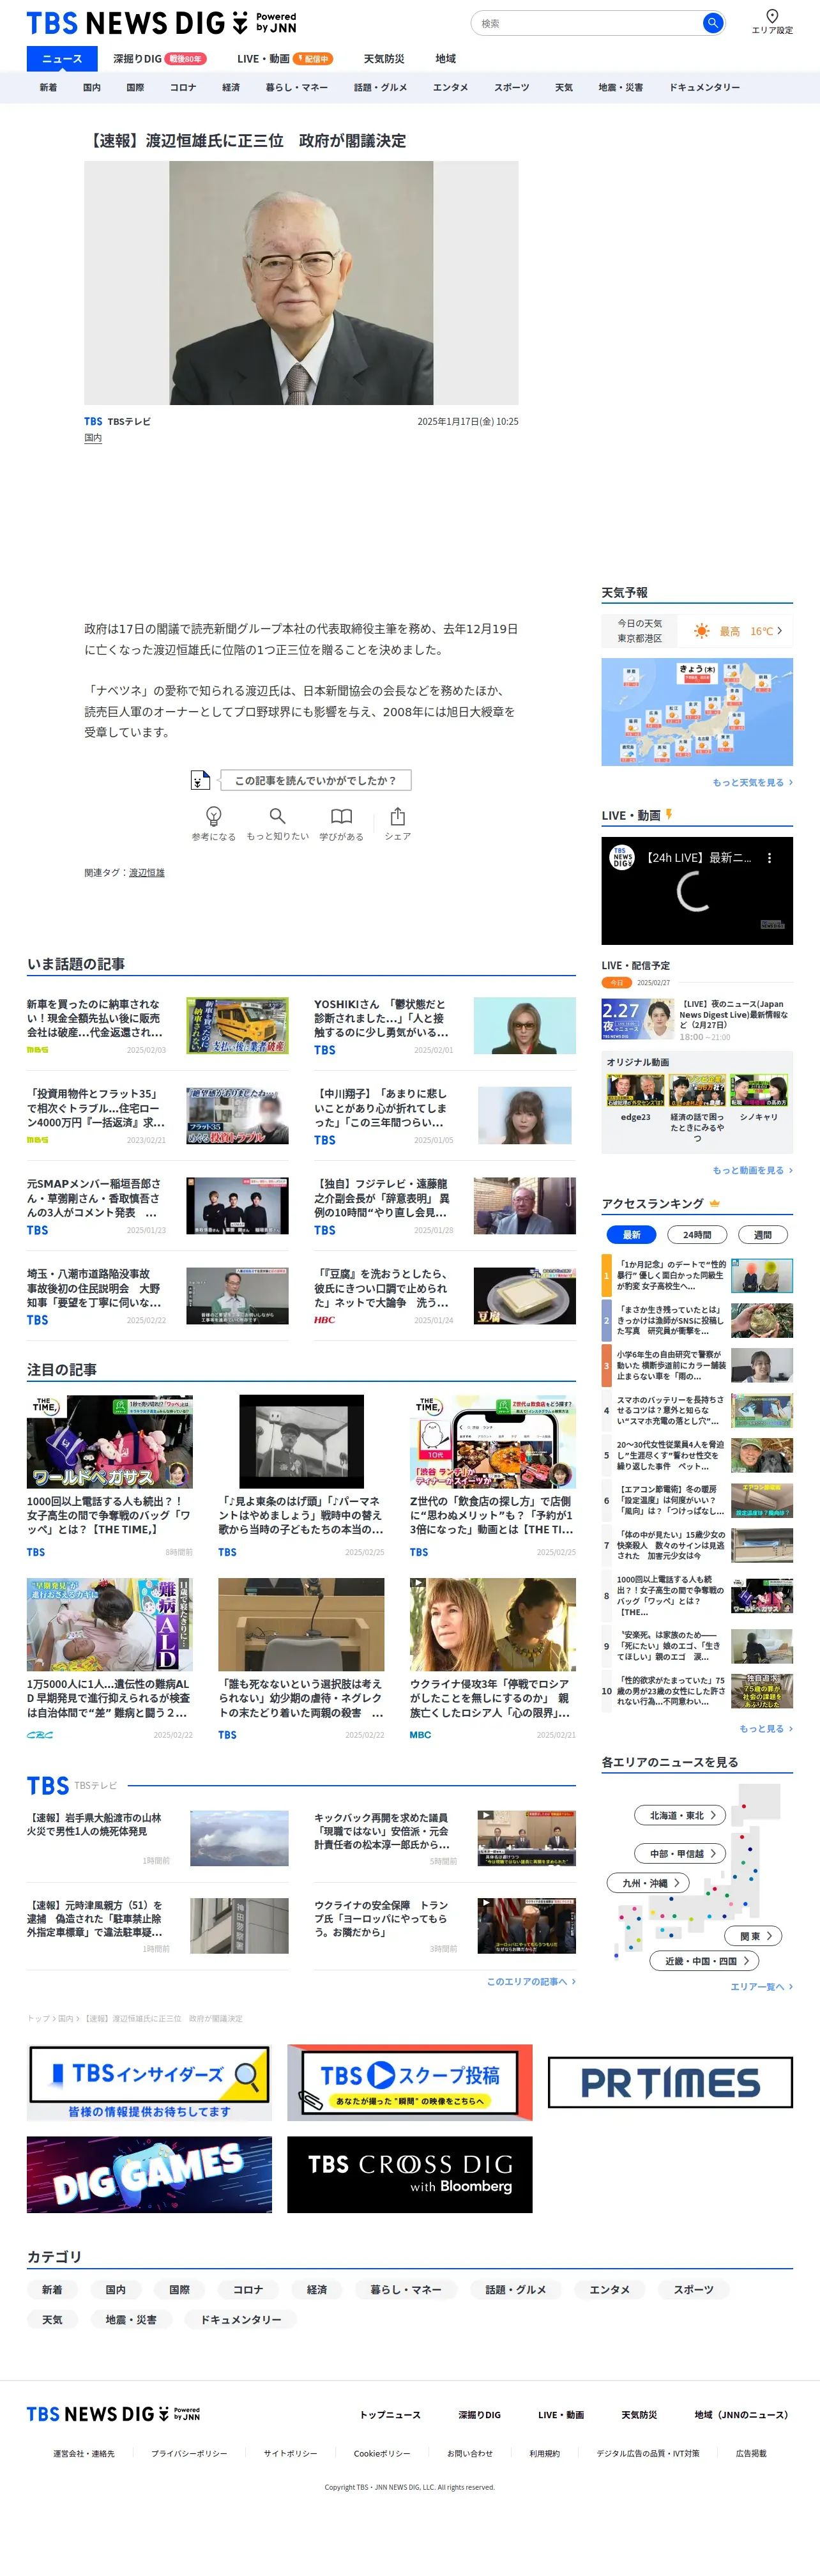
Task: Select the 24時間 ranking tab
Action: pos(697,1234)
